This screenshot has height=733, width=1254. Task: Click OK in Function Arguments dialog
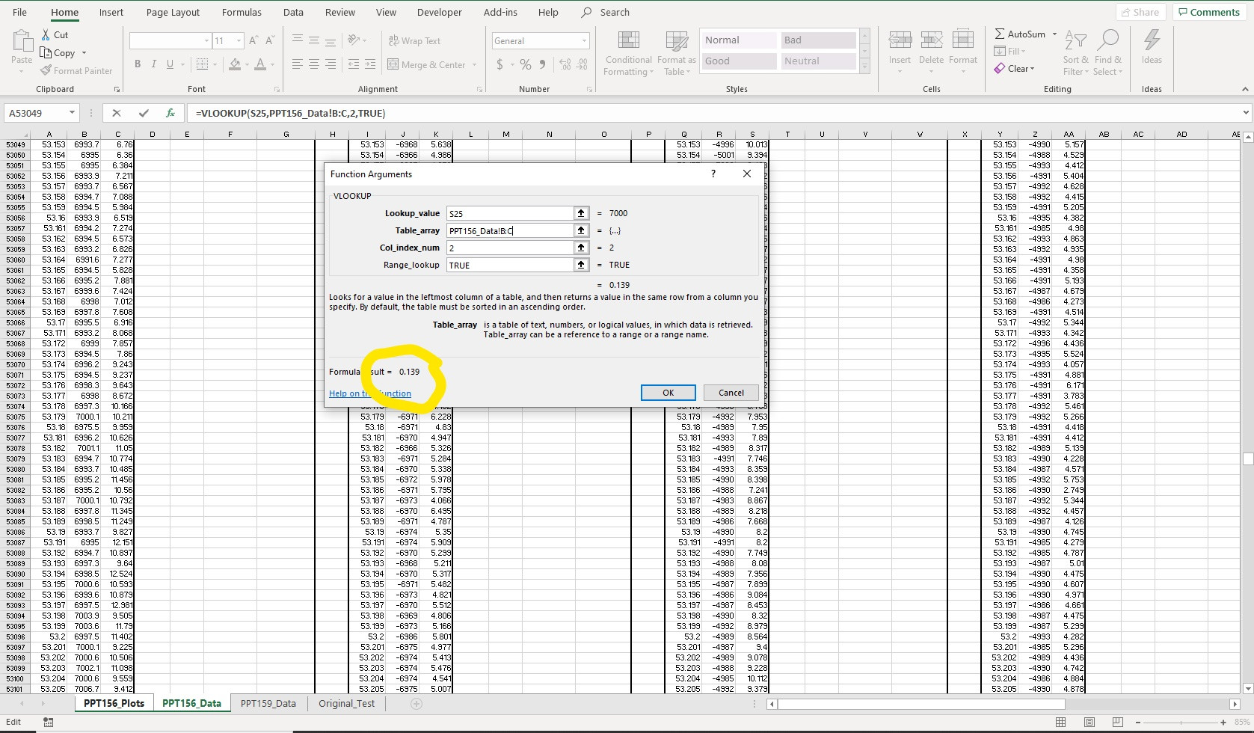pos(668,393)
